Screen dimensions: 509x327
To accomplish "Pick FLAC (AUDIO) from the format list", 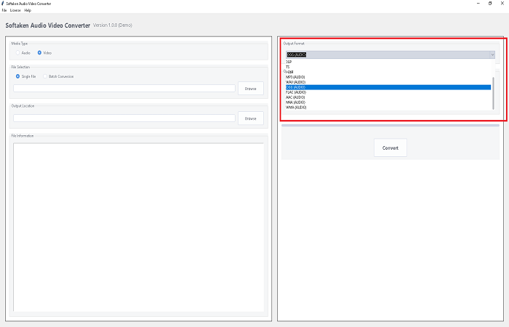I will click(388, 92).
